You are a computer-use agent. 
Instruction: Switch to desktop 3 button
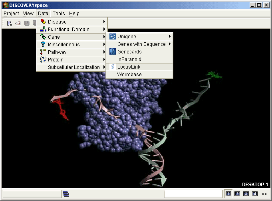tap(246, 194)
